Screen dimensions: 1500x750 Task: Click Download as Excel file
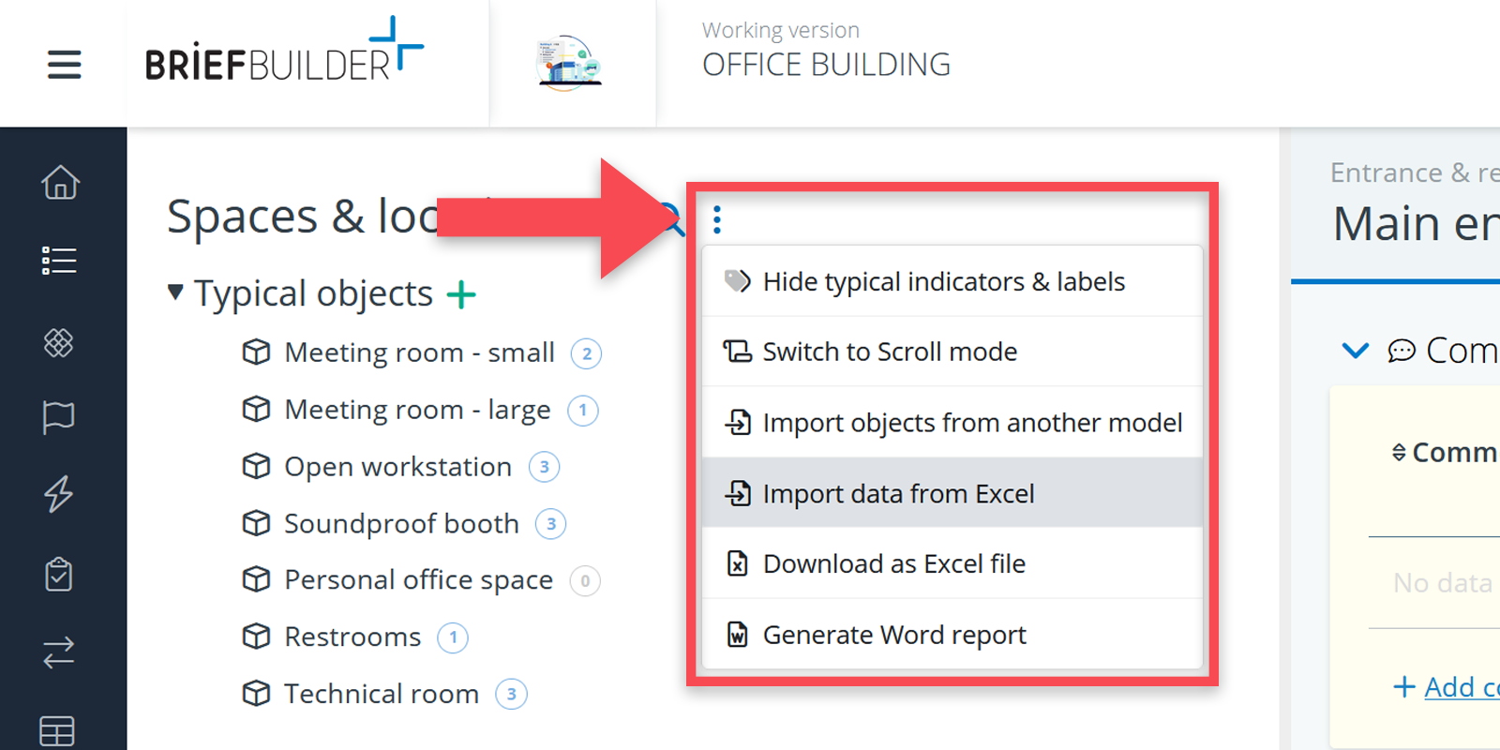(893, 563)
